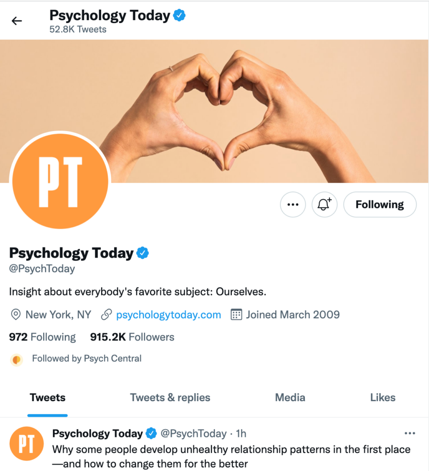Image resolution: width=429 pixels, height=471 pixels.
Task: Open the psychologytoday.com website link
Action: tap(168, 315)
